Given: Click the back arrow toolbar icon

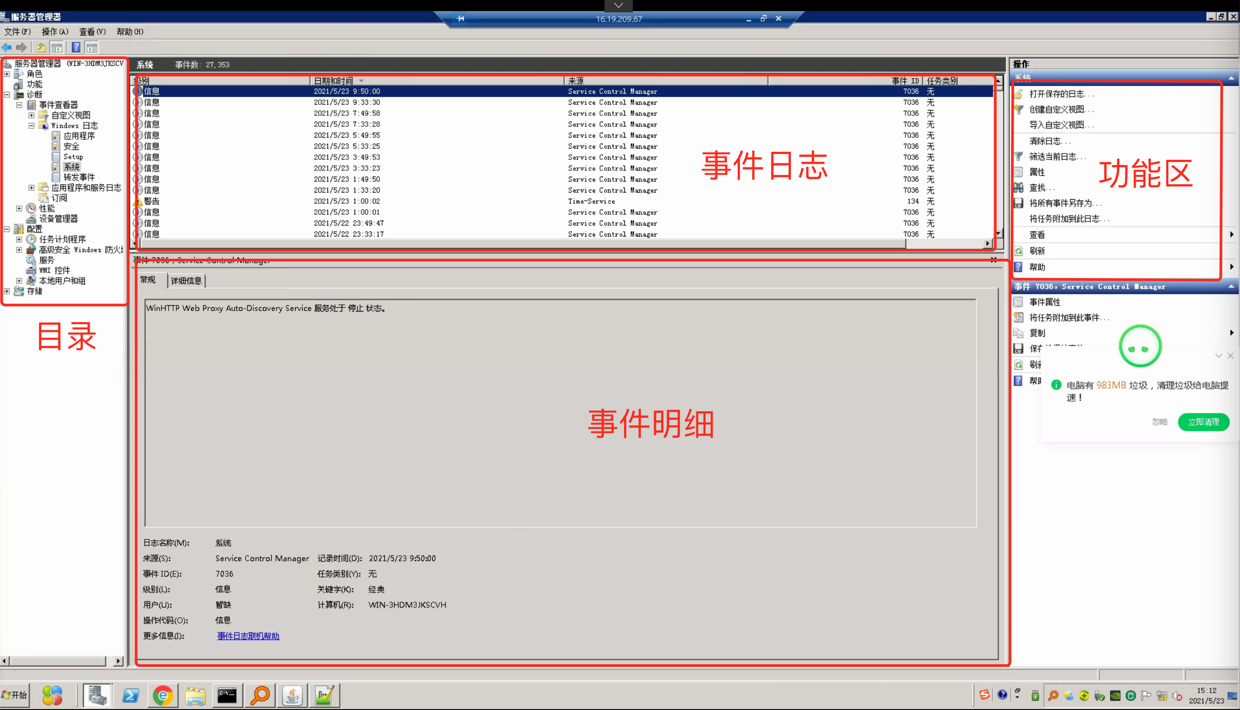Looking at the screenshot, I should (x=7, y=47).
